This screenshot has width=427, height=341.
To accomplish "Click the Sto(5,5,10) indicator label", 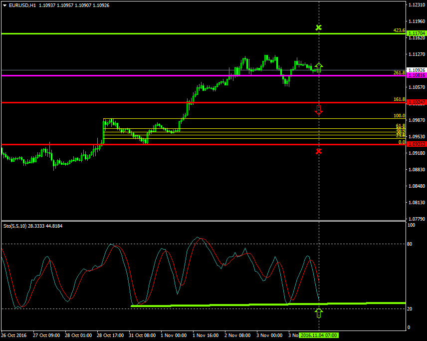I will click(18, 226).
